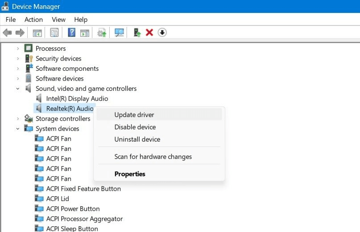
Task: Click the Processors chip icon
Action: coord(28,48)
